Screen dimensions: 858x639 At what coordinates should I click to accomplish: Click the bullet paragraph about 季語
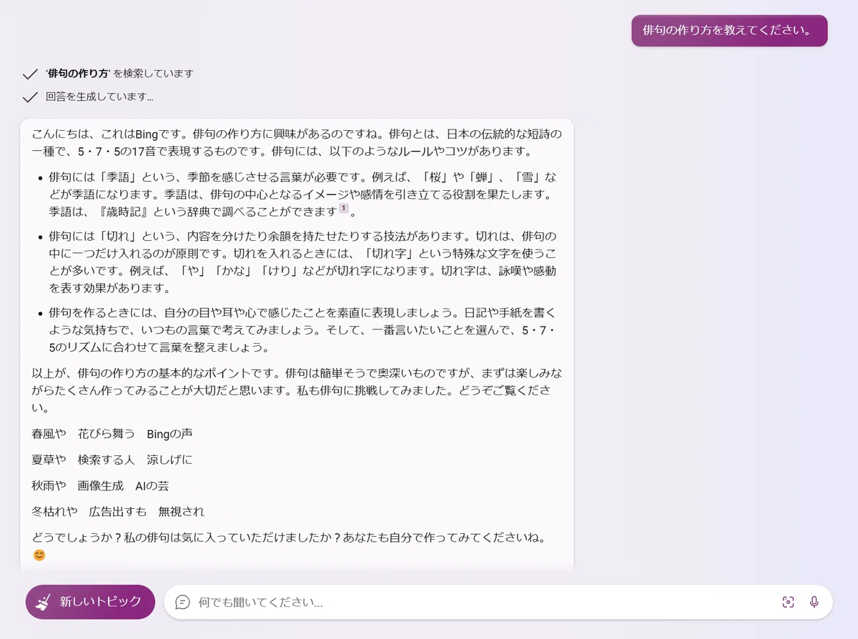click(x=303, y=194)
